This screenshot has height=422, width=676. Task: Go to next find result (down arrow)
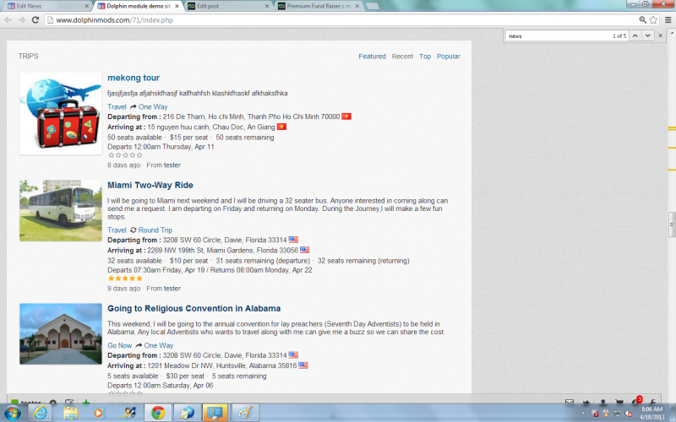pyautogui.click(x=647, y=35)
